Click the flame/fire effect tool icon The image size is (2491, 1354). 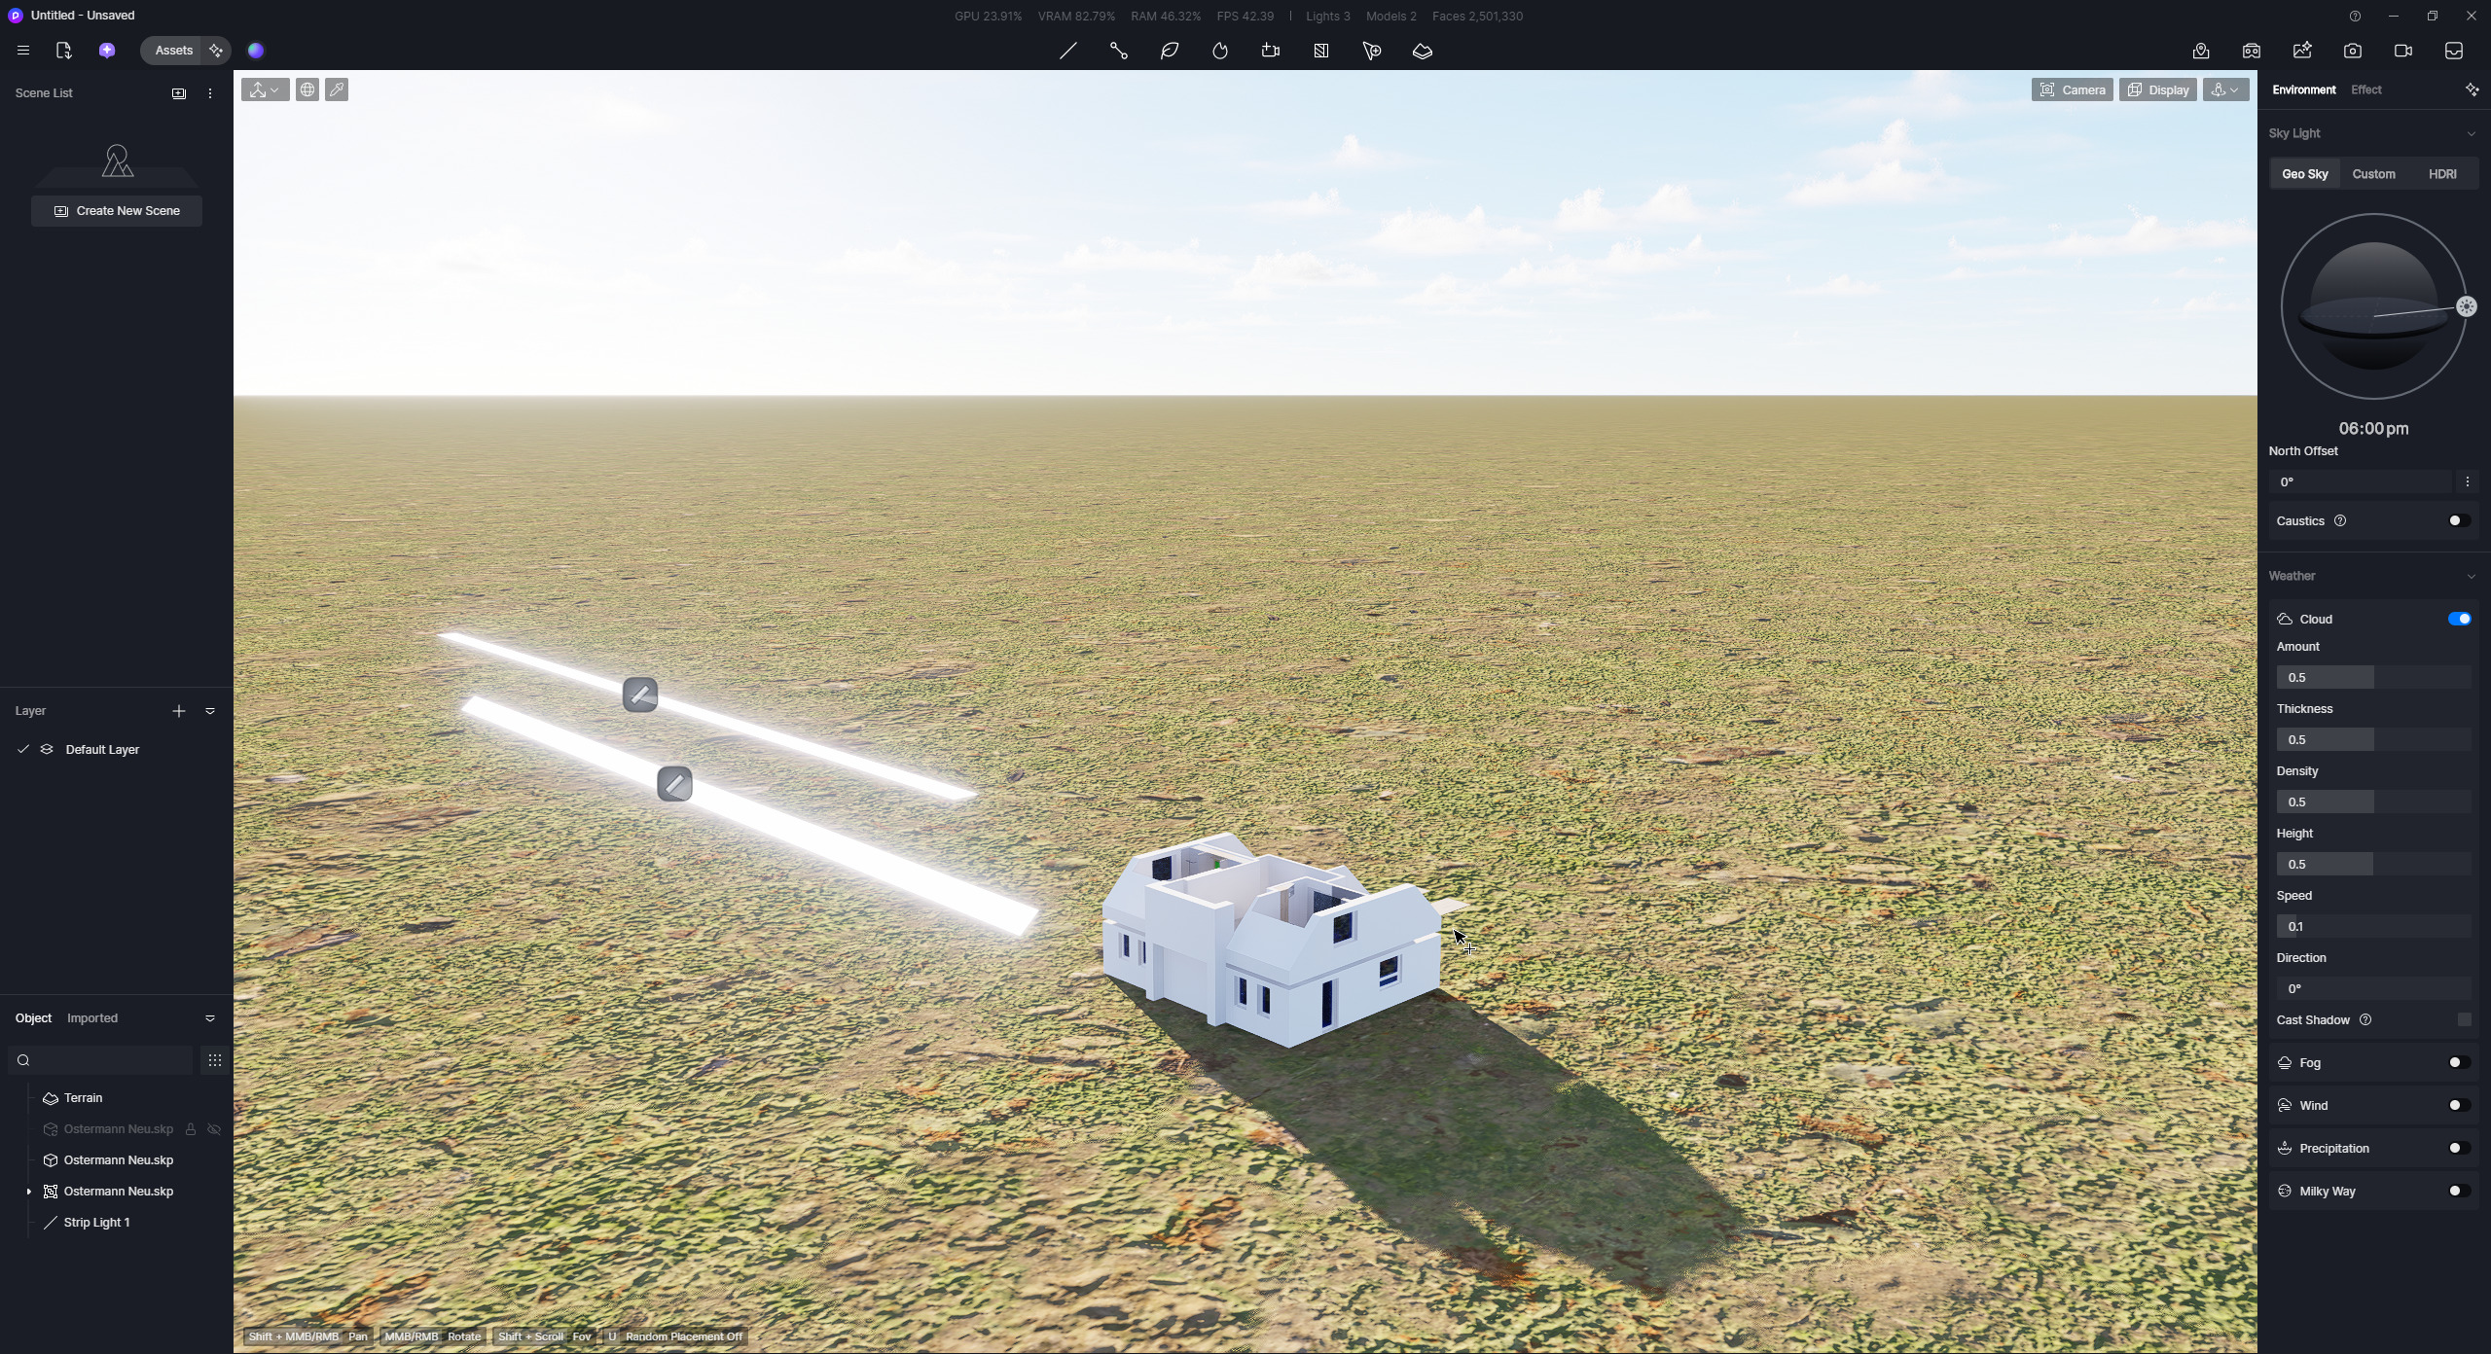tap(1219, 51)
